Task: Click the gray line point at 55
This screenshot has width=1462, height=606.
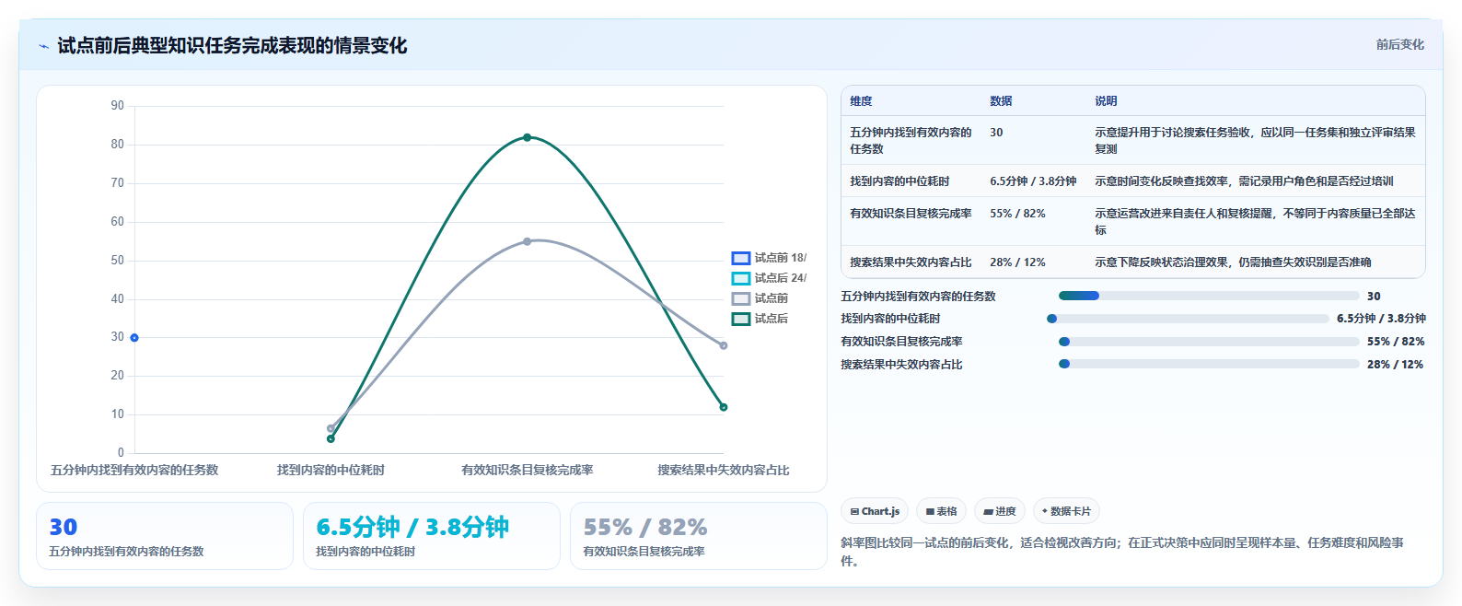Action: 527,241
